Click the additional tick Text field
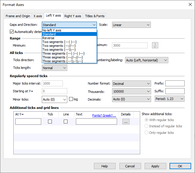Screen dimensions: 195x173 [96, 121]
